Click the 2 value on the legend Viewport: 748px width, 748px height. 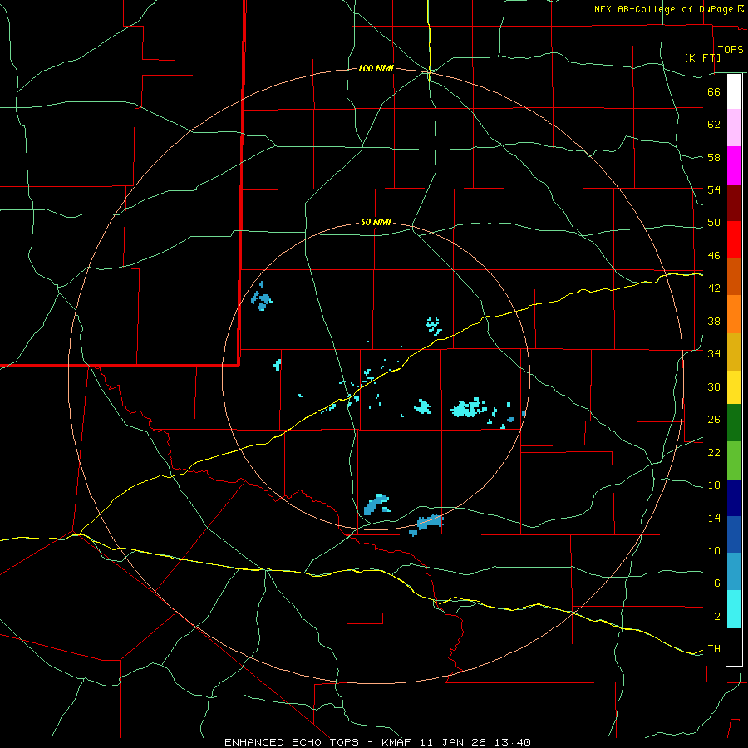pyautogui.click(x=717, y=617)
